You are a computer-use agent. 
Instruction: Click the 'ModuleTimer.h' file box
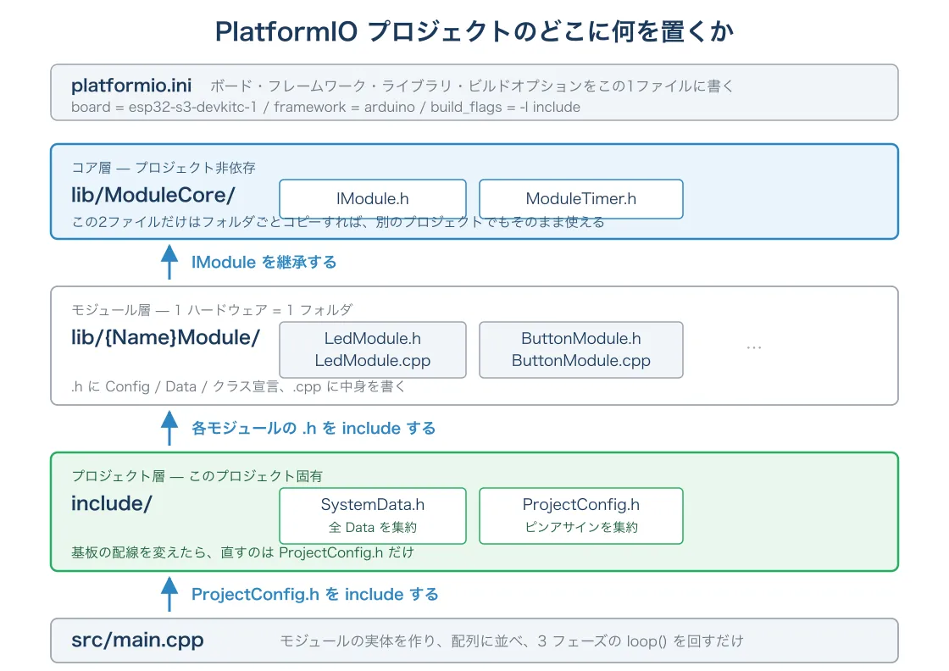[x=581, y=198]
